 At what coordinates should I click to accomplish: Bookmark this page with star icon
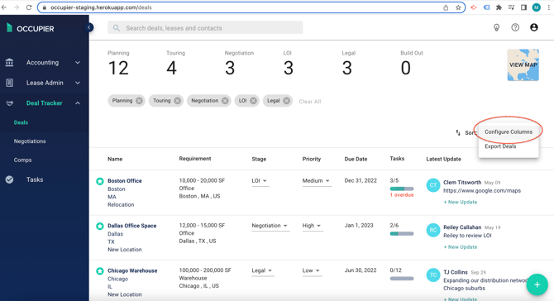point(458,7)
